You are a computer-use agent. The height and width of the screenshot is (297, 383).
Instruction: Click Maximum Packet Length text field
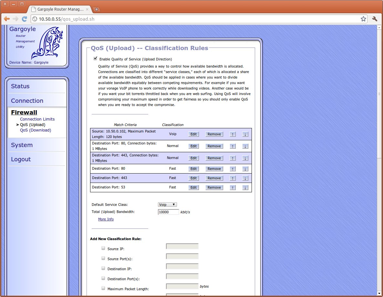[x=182, y=286]
